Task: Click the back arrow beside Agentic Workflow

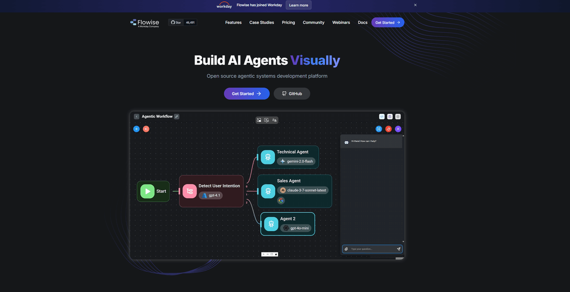Action: coord(137,117)
